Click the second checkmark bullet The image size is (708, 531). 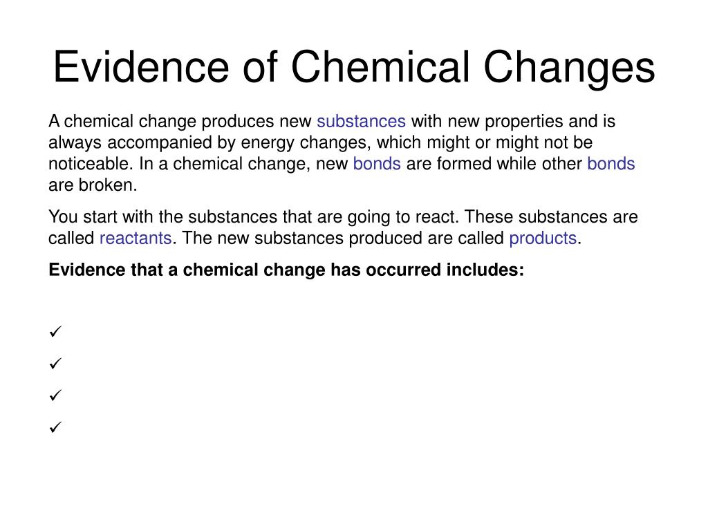pyautogui.click(x=55, y=364)
